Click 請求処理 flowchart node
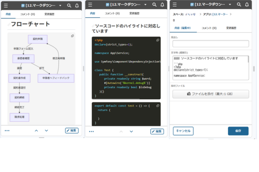The image size is (259, 172). click(19, 117)
